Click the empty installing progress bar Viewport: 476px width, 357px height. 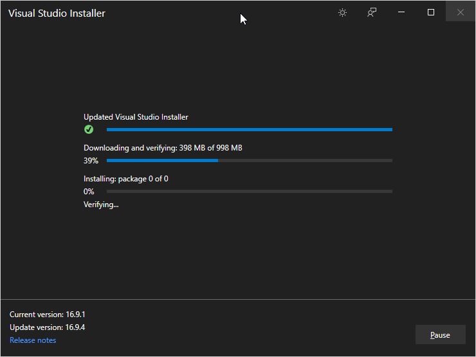click(x=249, y=191)
